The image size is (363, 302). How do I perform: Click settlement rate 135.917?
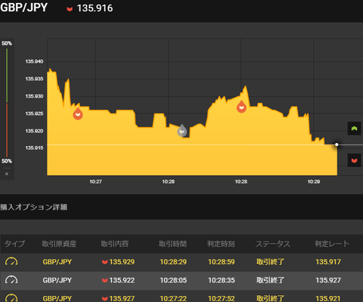[328, 262]
